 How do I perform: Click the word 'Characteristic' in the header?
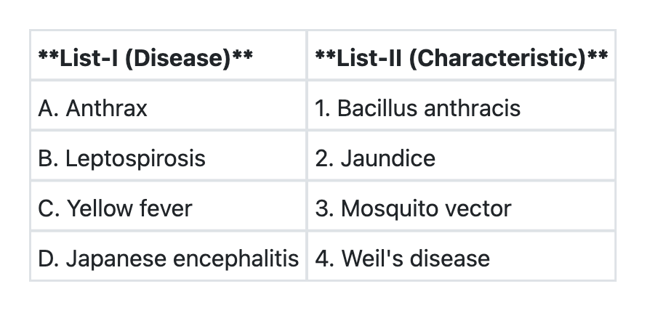click(496, 58)
